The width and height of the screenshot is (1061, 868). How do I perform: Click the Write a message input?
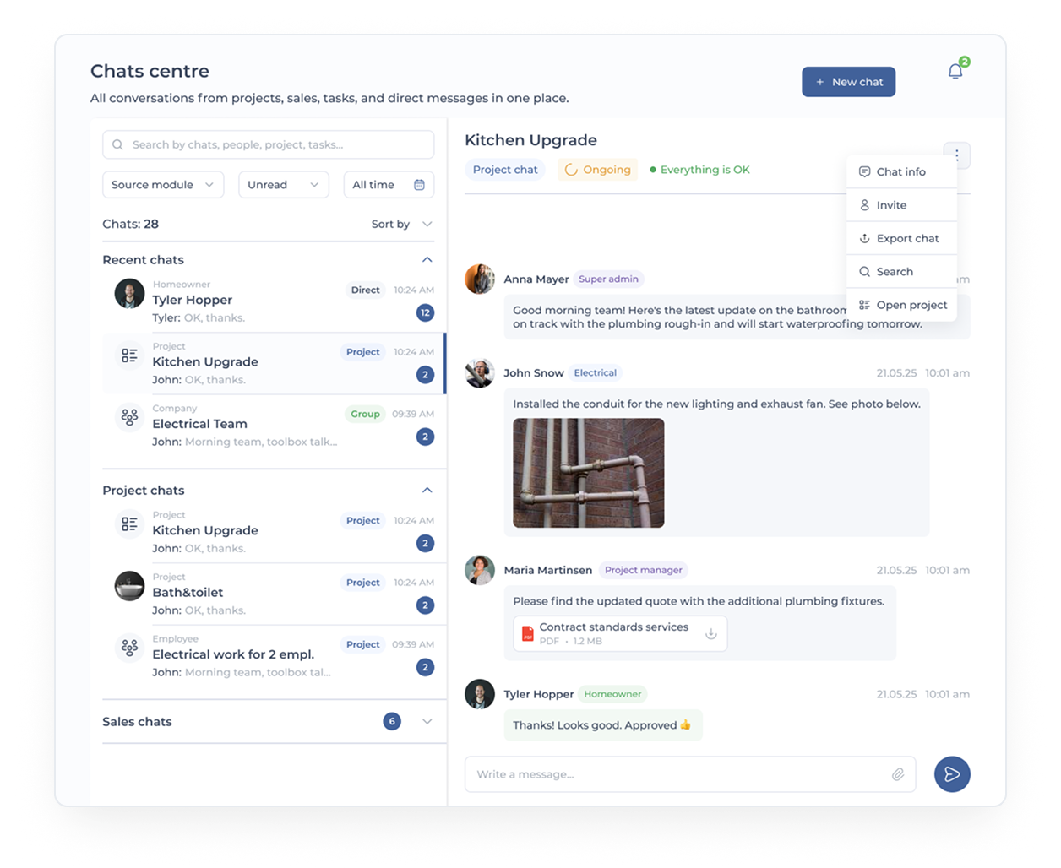[x=690, y=774]
